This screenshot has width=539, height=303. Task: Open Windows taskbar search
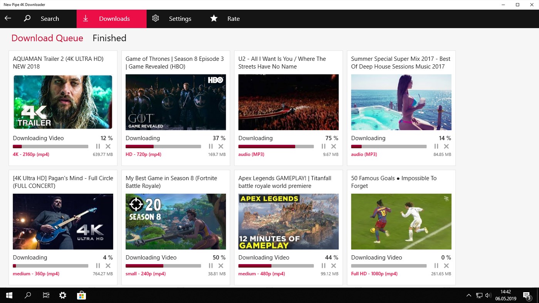point(28,295)
